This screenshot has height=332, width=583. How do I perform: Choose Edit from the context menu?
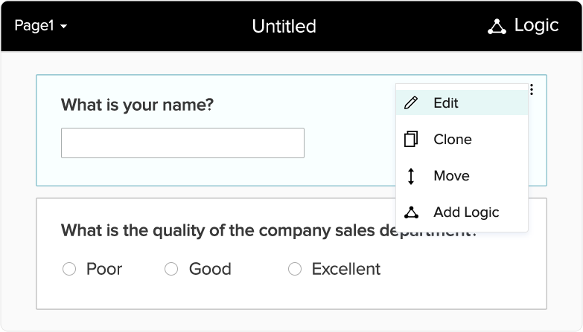pos(446,103)
